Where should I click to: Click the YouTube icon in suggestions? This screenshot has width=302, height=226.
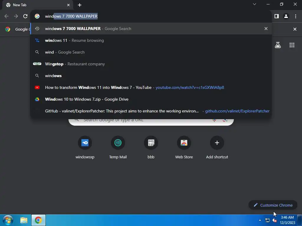click(x=37, y=87)
